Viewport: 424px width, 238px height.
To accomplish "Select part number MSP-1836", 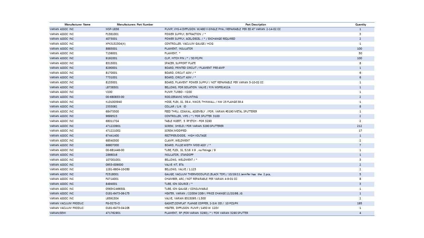I will pos(112,29).
